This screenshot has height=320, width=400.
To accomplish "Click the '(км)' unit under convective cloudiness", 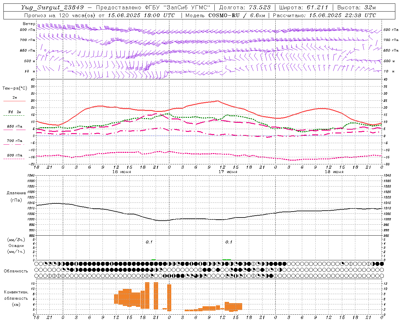I will coord(16,304).
